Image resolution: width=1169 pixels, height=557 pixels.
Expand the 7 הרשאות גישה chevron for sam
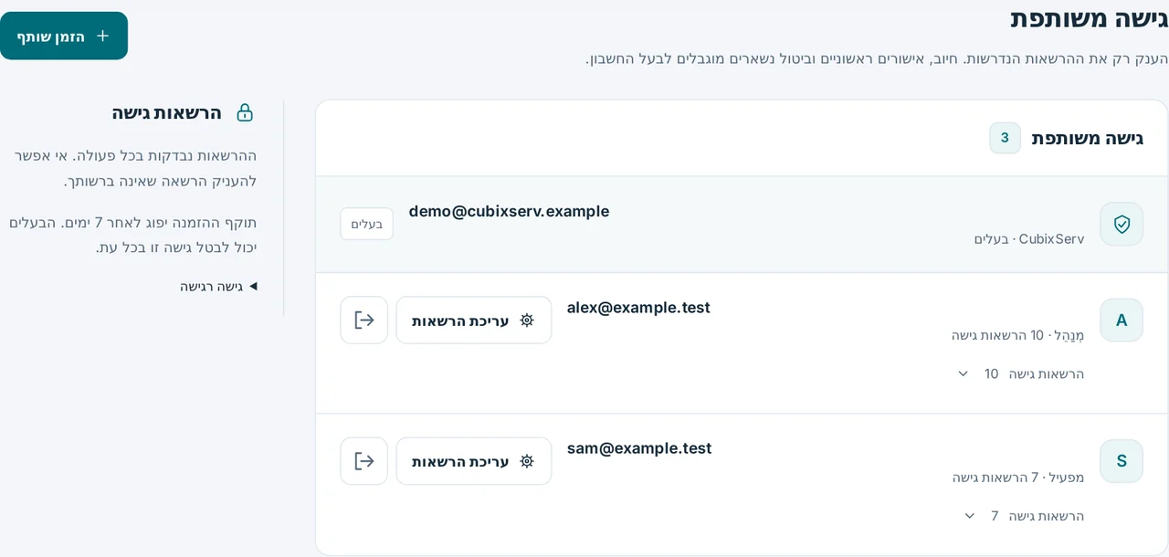point(970,516)
